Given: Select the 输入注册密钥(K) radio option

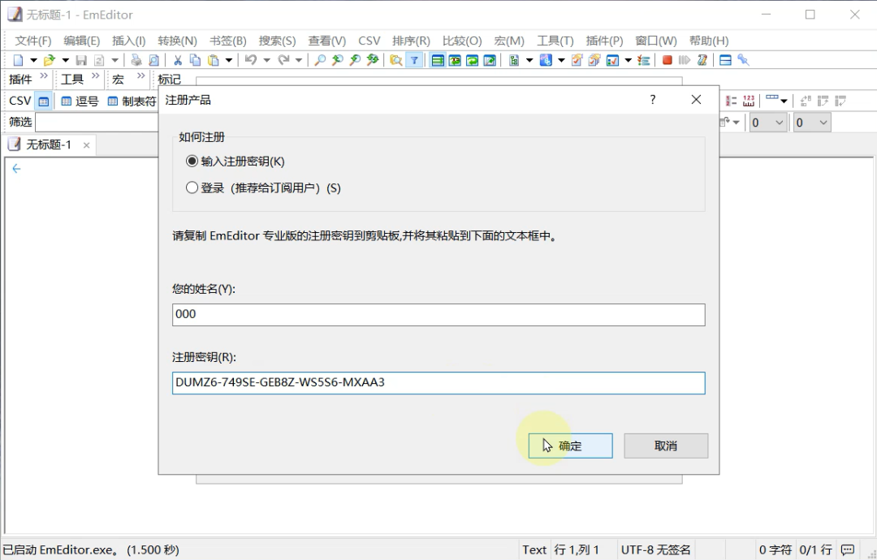Looking at the screenshot, I should (x=235, y=162).
